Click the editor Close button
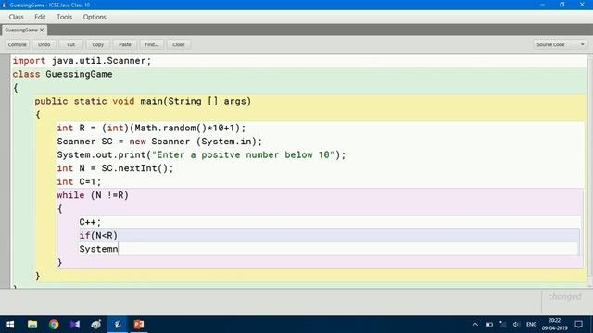The height and width of the screenshot is (333, 593). (179, 44)
